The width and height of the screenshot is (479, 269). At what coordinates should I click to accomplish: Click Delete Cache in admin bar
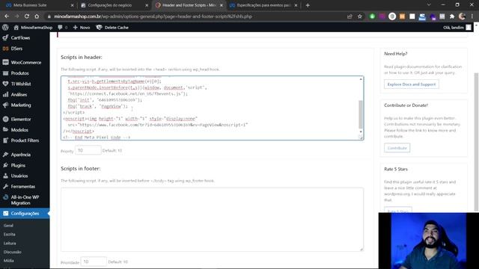coord(112,28)
